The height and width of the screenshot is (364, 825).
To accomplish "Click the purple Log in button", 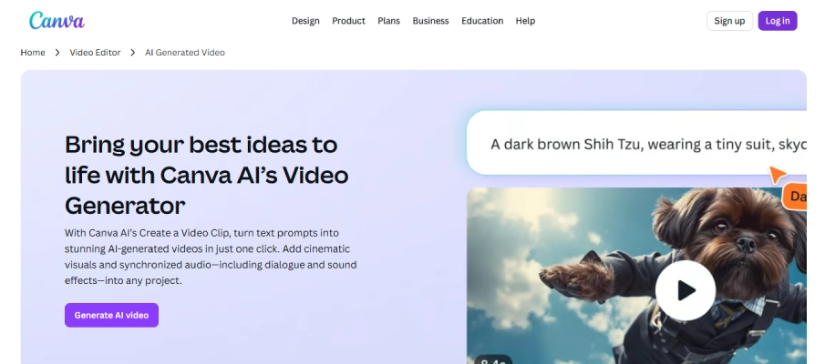I will [x=778, y=21].
